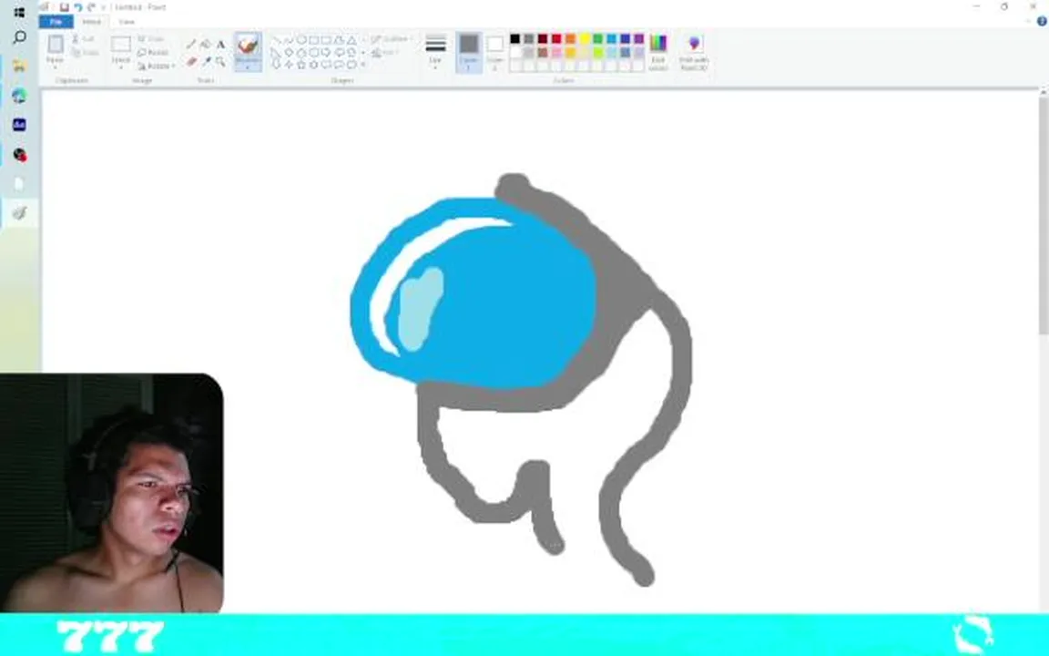The height and width of the screenshot is (656, 1049).
Task: Click the Crop button
Action: point(151,39)
